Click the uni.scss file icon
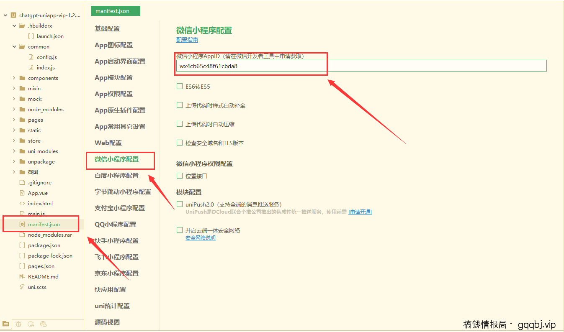Viewport: 564px width, 332px height. click(x=23, y=287)
